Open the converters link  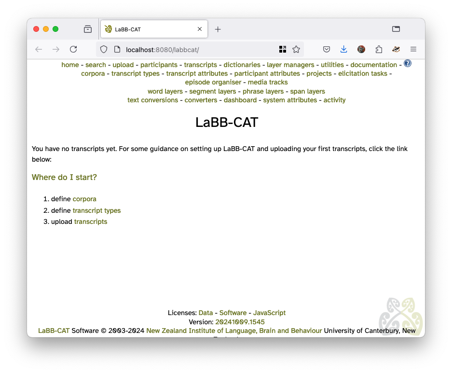click(x=201, y=100)
